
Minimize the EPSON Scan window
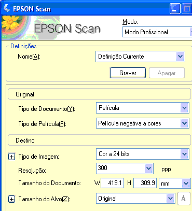175,8
